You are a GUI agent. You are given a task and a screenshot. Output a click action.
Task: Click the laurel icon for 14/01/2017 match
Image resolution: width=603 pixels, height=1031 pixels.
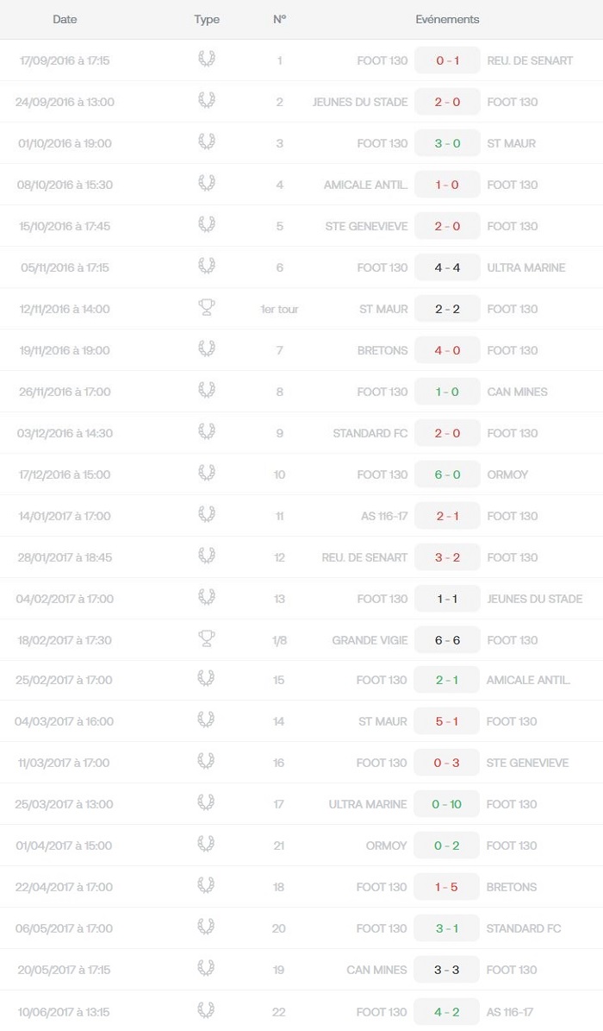[206, 515]
